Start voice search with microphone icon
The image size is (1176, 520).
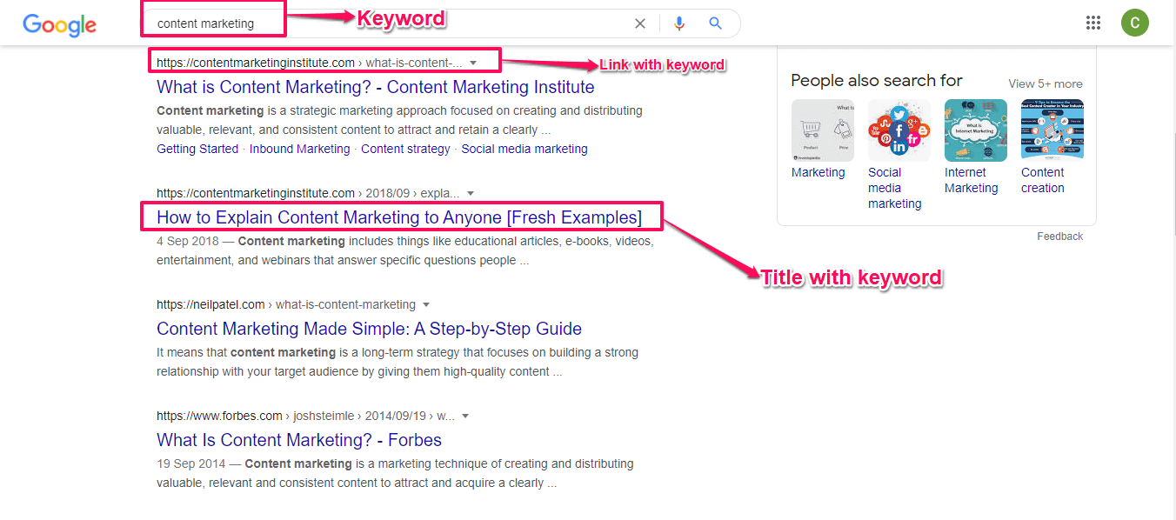coord(679,23)
